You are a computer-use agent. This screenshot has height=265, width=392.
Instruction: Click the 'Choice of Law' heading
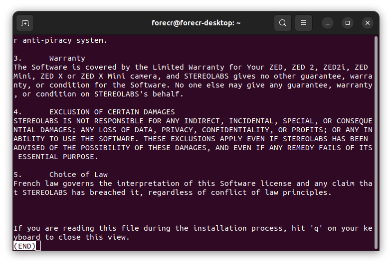click(x=78, y=175)
